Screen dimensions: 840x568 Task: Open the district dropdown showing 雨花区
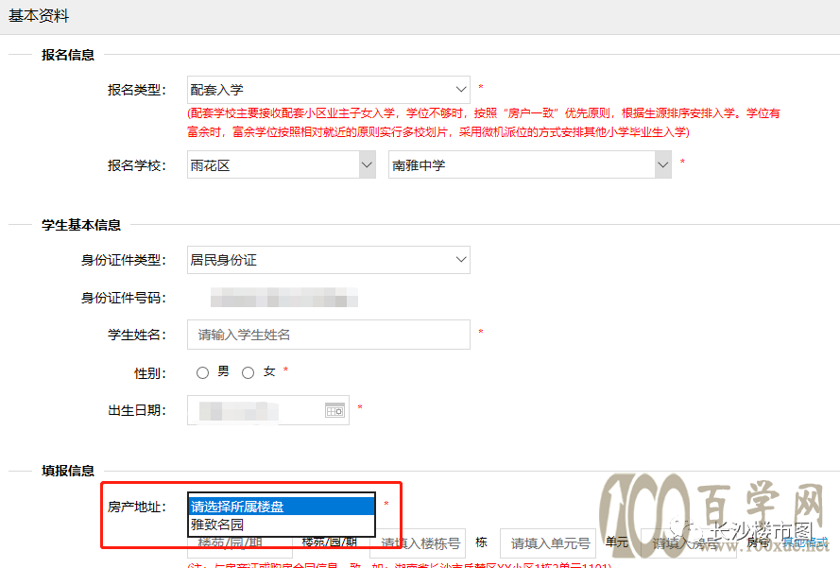tap(282, 164)
